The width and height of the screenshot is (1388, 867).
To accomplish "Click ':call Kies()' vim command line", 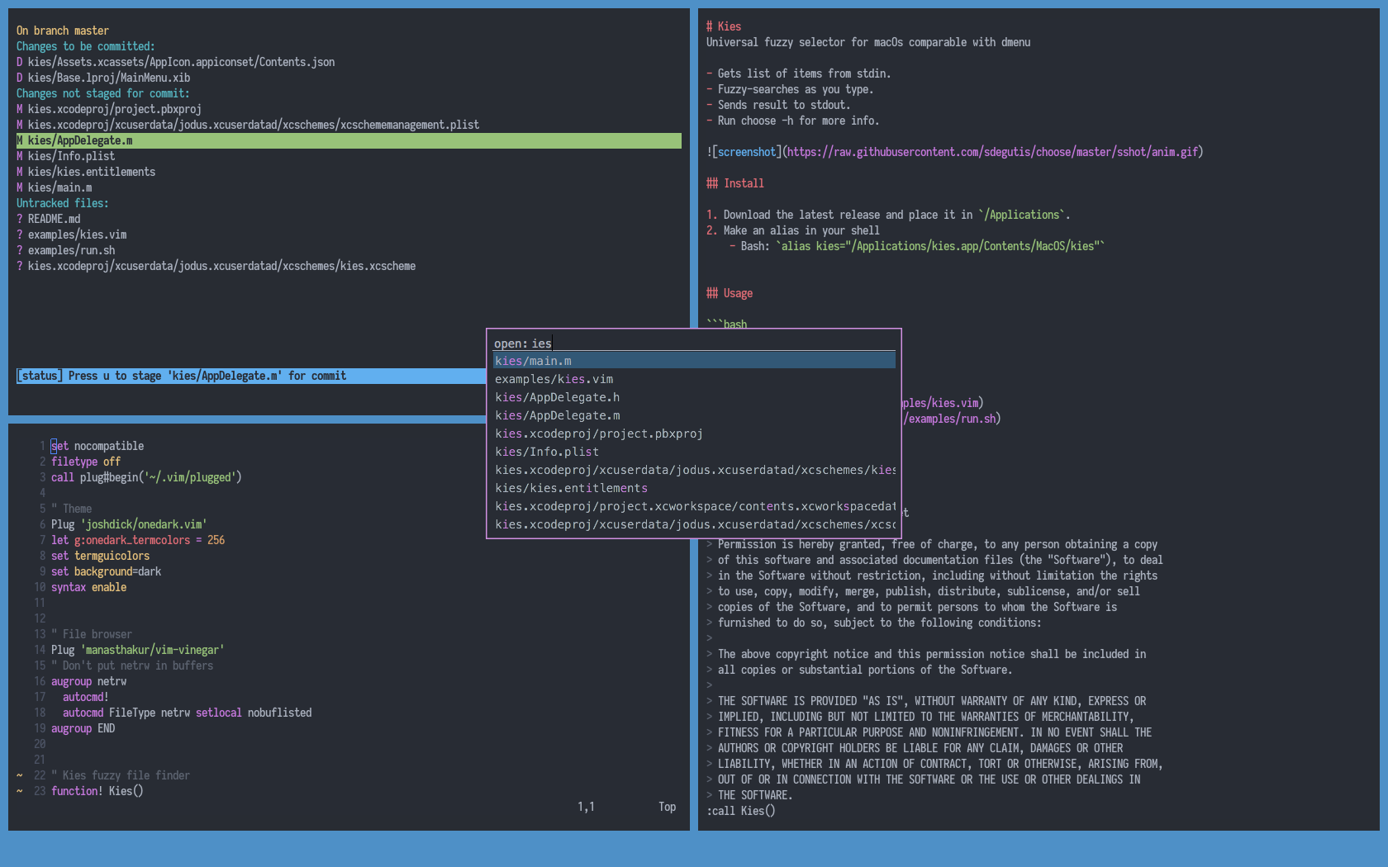I will click(741, 811).
